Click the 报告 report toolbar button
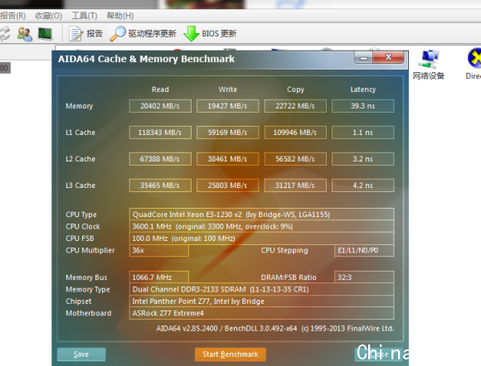The width and height of the screenshot is (481, 366). 85,34
